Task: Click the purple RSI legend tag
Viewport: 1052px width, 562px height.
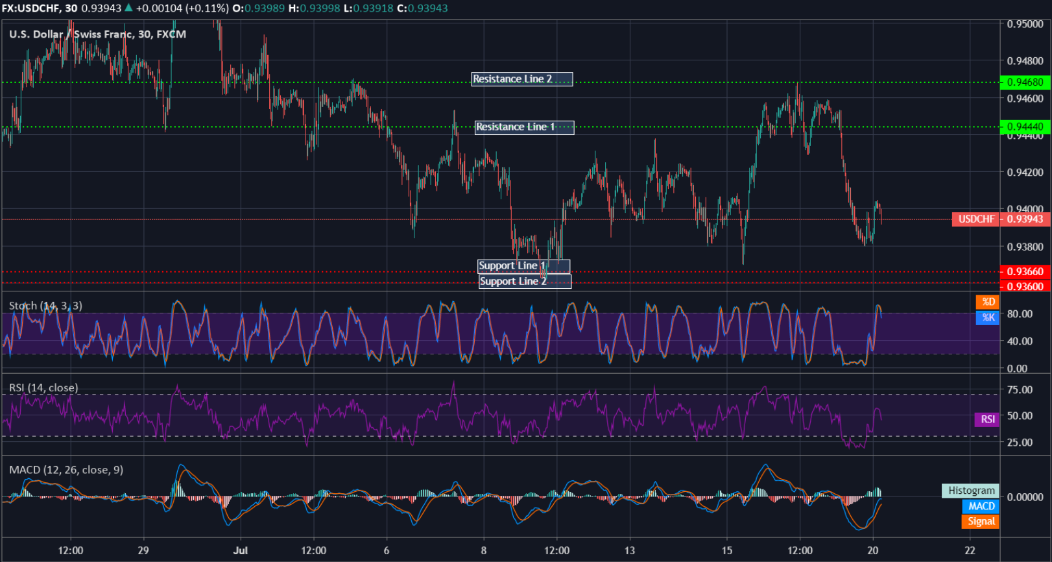Action: tap(987, 419)
